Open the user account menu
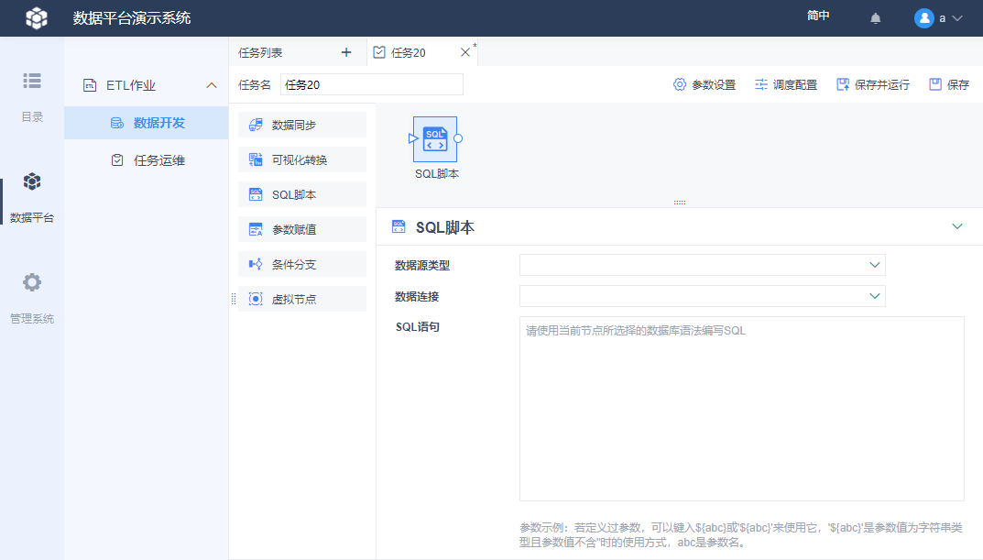 click(x=939, y=18)
